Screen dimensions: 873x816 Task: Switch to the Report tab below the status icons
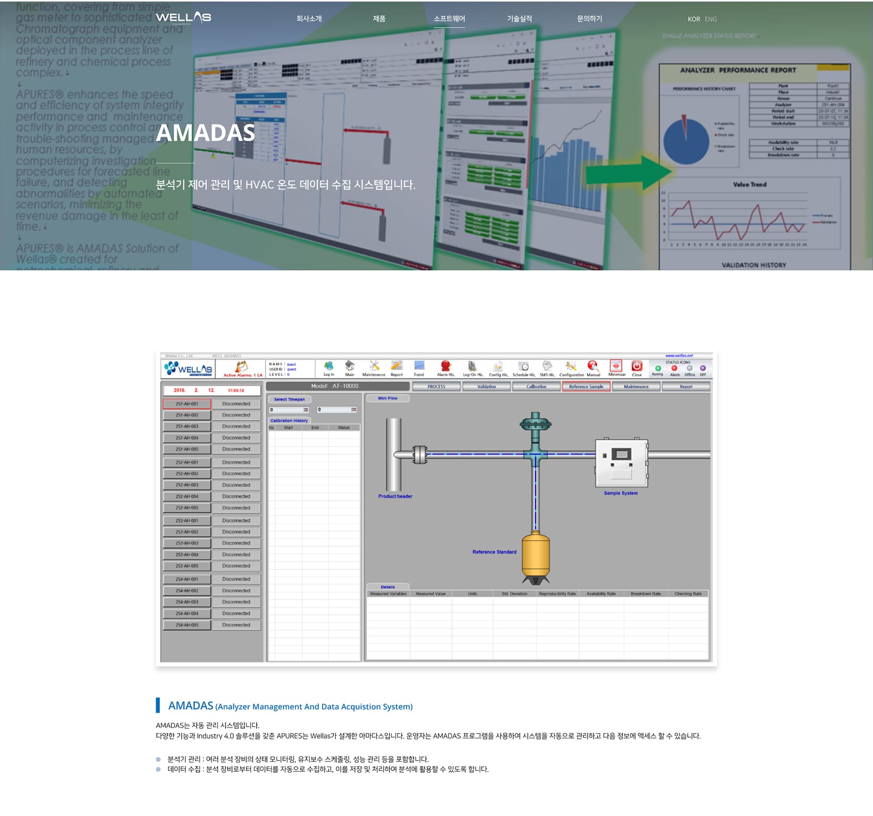coord(686,386)
